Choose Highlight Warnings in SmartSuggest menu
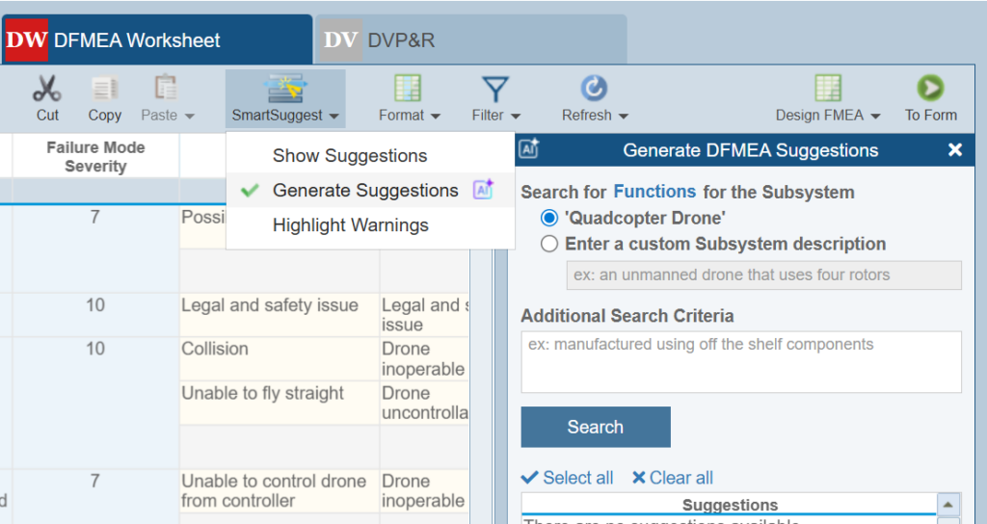This screenshot has height=524, width=987. [350, 225]
